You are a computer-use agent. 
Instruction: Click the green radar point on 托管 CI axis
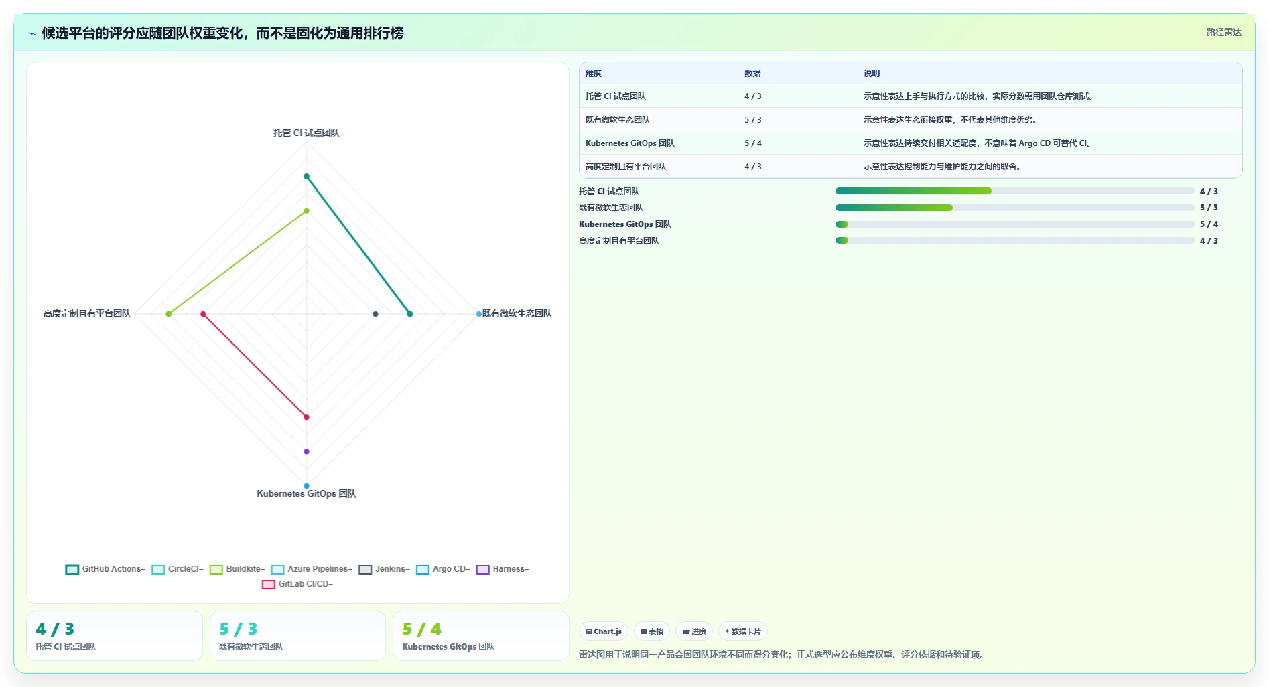click(x=306, y=211)
